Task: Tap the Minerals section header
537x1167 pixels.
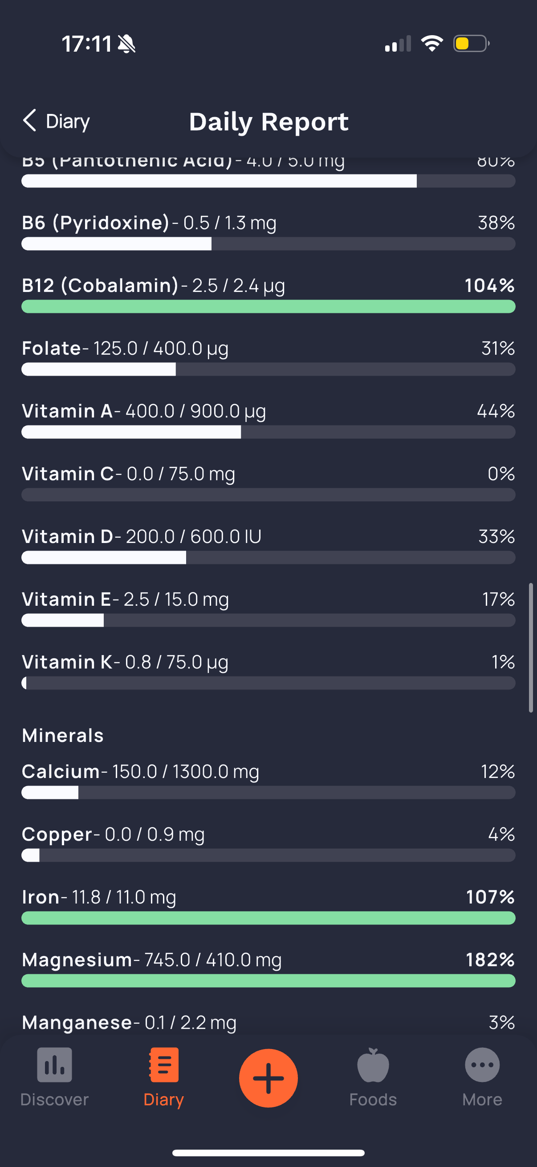Action: point(62,735)
